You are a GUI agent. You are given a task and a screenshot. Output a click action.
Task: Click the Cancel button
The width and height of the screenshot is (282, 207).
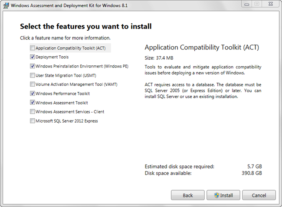[259, 195]
